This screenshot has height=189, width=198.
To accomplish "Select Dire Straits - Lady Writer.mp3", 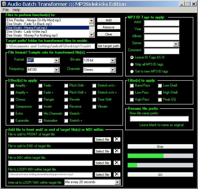I will coord(48,32).
